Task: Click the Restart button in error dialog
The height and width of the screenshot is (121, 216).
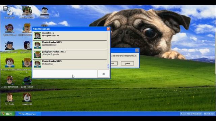Action: pos(114,64)
